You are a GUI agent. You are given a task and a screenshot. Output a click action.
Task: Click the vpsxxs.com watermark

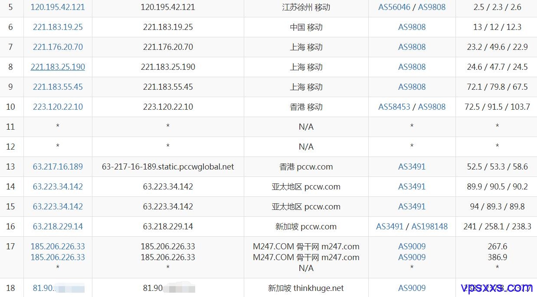click(x=497, y=288)
